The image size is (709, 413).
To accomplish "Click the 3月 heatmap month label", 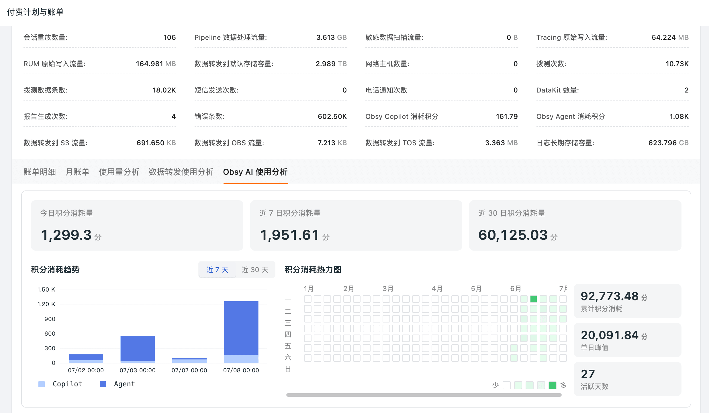I will click(388, 288).
